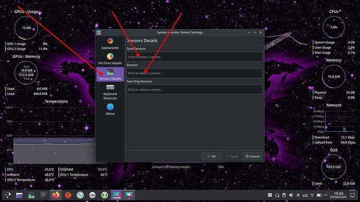Click the 'Lithium Ion Battery Health' text
360x202 pixels.
tap(171, 167)
